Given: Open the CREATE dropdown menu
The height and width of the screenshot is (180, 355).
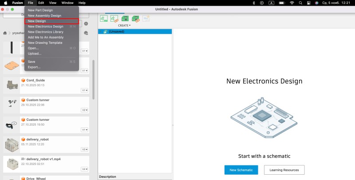Looking at the screenshot, I should (124, 26).
